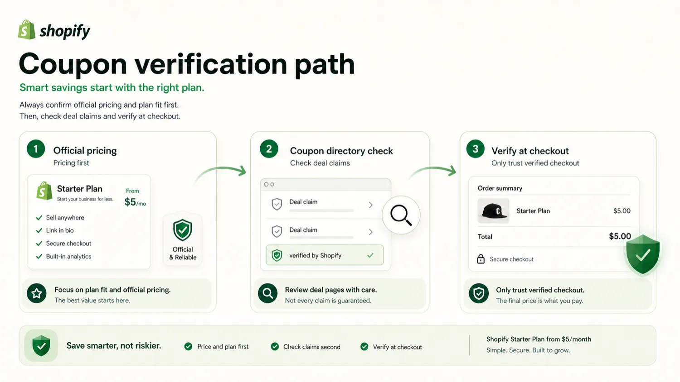Click the shield icon on first Deal claim

[277, 204]
